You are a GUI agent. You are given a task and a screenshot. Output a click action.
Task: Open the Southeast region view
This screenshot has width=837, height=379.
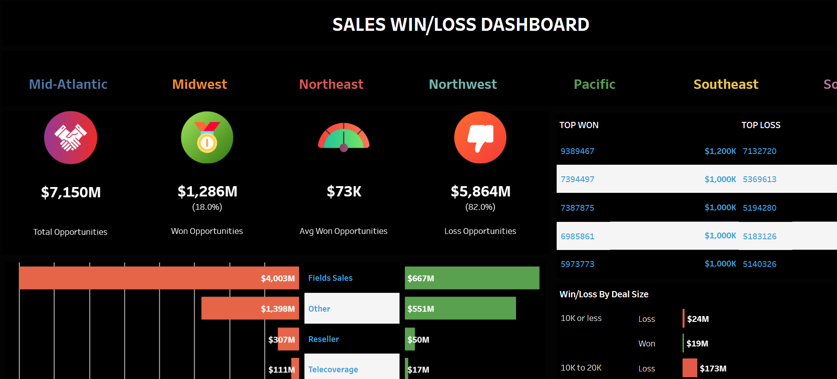tap(726, 84)
